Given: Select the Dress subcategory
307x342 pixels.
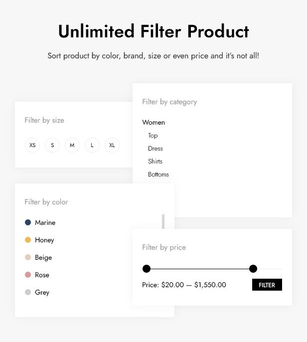Looking at the screenshot, I should [155, 149].
